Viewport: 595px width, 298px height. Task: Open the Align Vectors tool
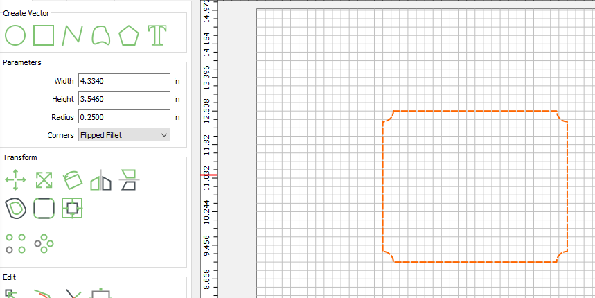click(72, 208)
